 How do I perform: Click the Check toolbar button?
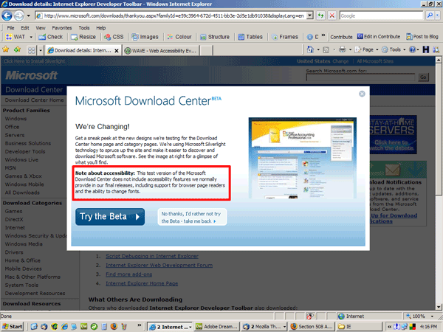tap(51, 37)
